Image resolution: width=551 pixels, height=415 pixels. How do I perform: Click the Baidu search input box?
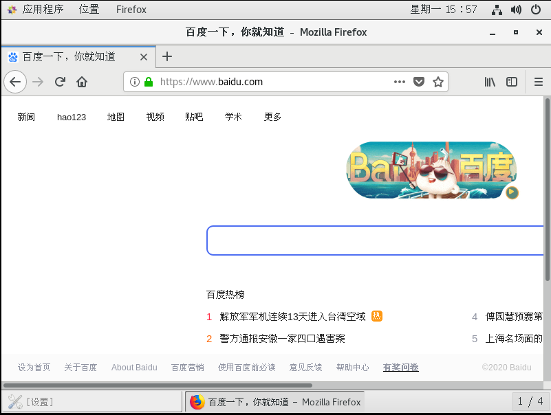(375, 240)
